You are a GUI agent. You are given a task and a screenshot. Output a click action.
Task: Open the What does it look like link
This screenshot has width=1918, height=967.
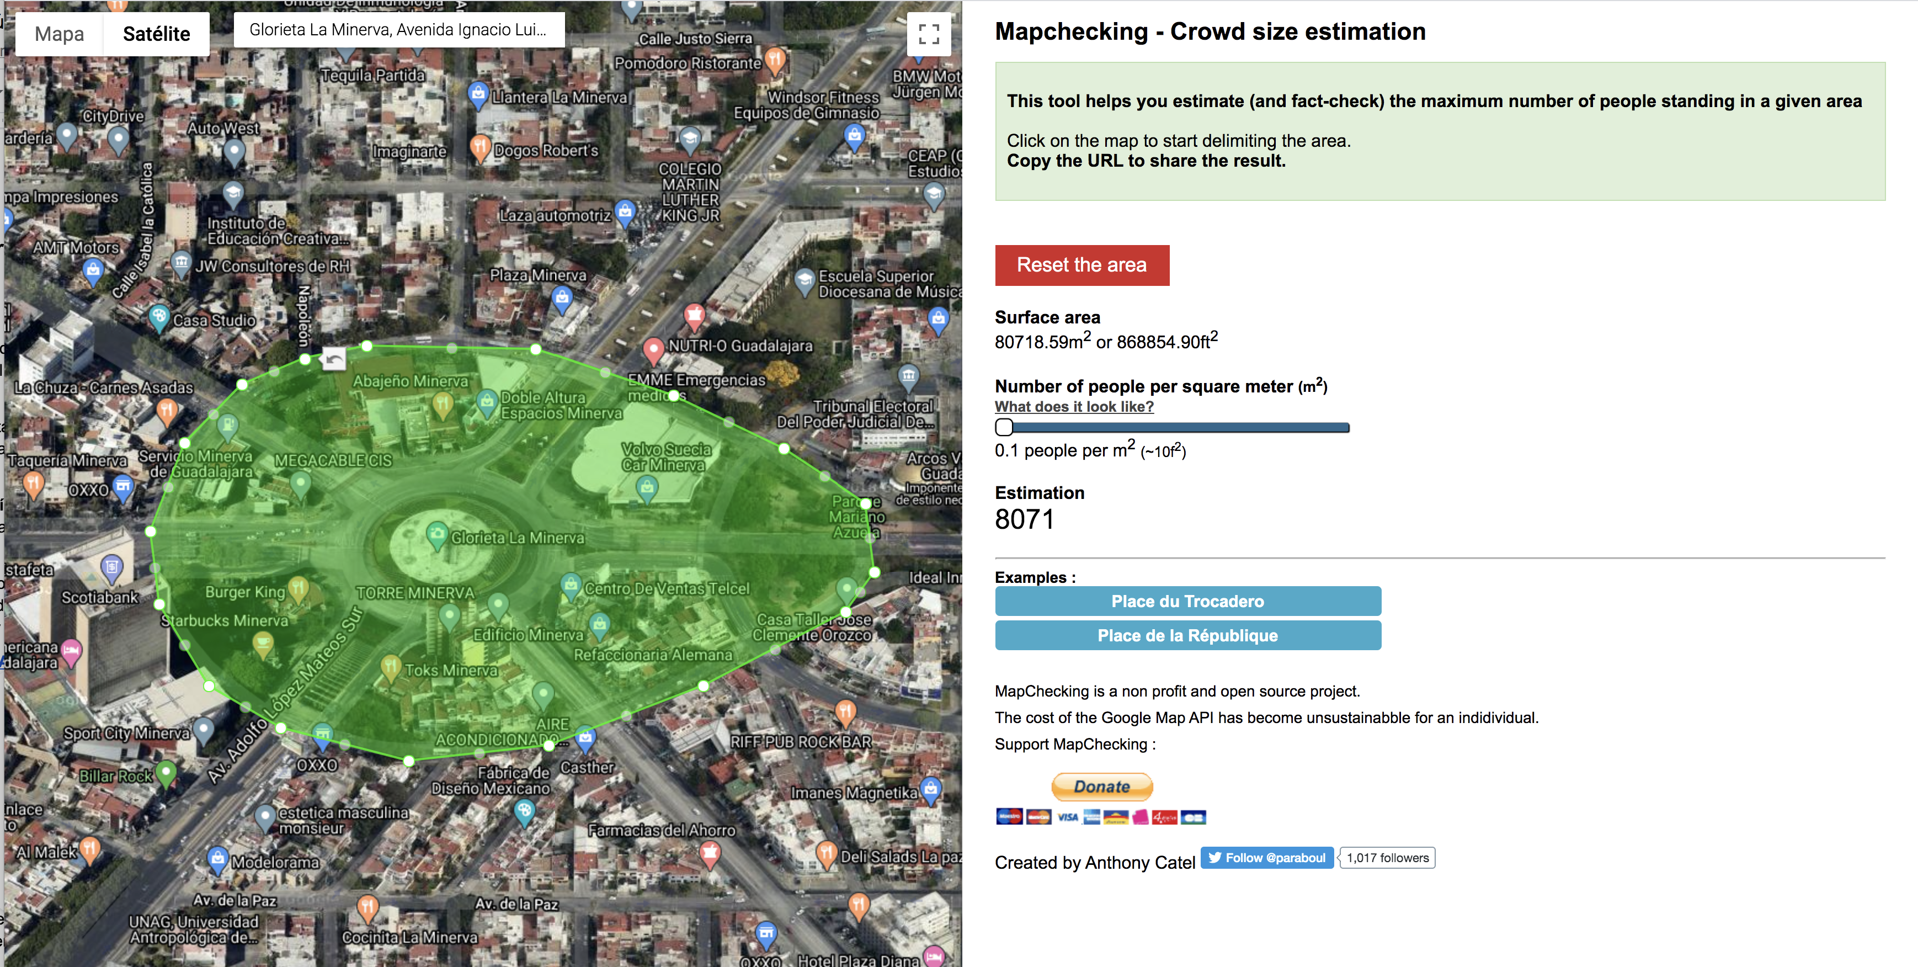(x=1074, y=407)
